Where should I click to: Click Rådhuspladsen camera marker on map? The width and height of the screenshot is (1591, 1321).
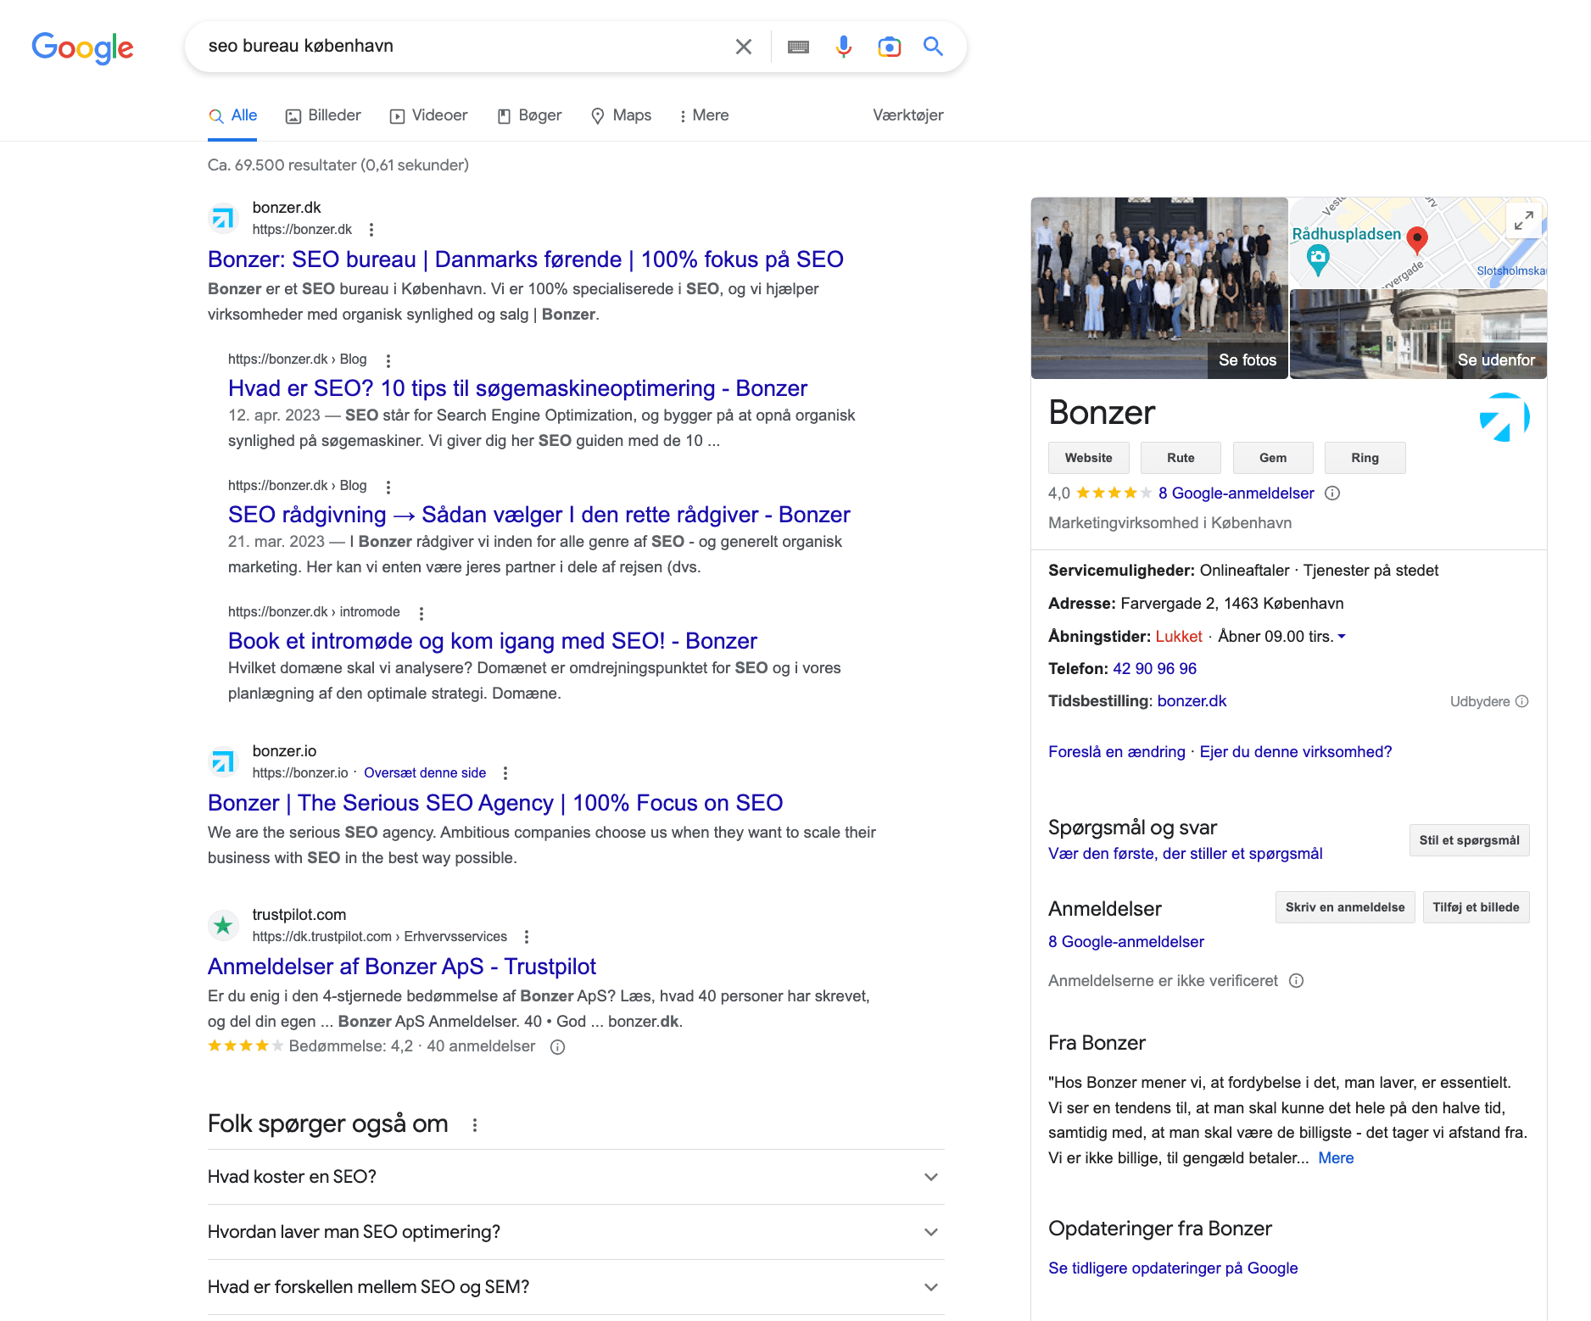(1317, 259)
